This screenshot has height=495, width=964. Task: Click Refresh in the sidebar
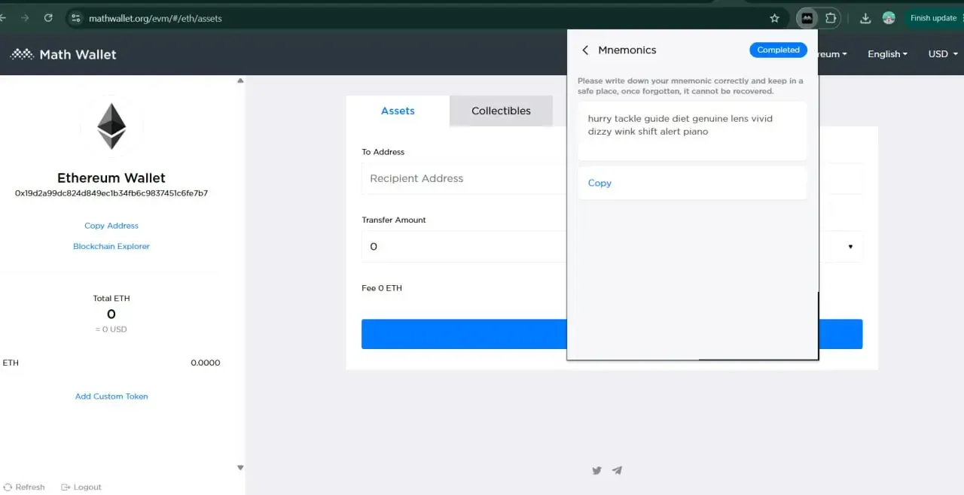[23, 487]
